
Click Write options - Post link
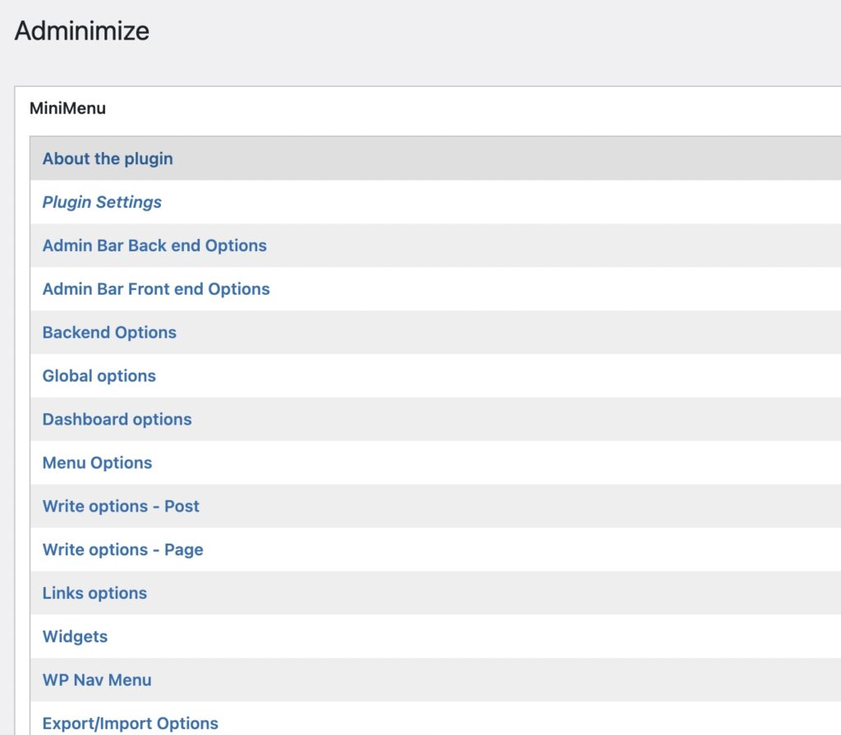point(121,507)
